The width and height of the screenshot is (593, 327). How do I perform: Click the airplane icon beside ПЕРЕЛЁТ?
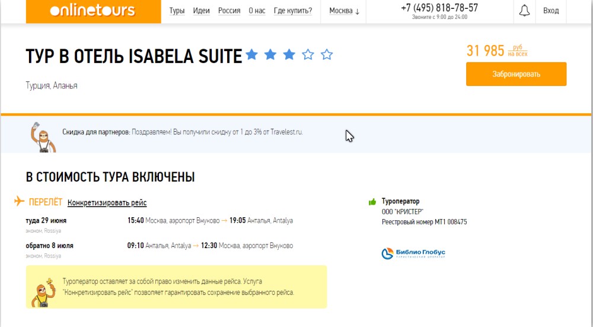tap(20, 201)
